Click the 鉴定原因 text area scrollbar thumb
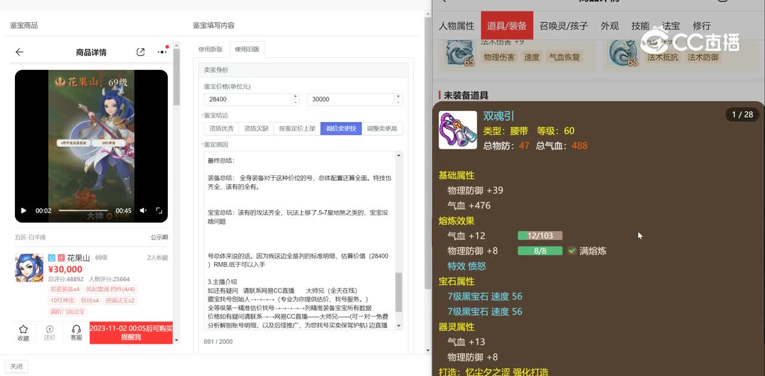 click(399, 292)
